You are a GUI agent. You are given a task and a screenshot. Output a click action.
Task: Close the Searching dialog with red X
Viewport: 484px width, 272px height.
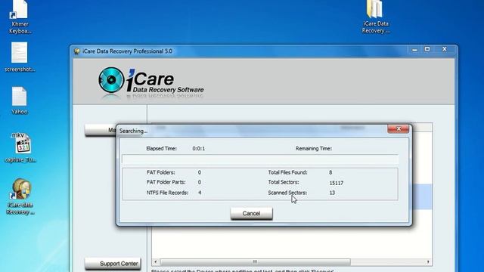click(x=399, y=129)
